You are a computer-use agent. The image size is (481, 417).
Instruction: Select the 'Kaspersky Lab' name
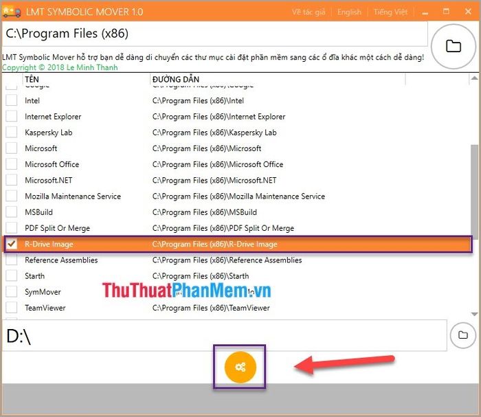point(49,133)
